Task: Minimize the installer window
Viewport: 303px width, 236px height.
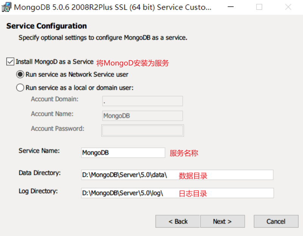Action: point(230,7)
